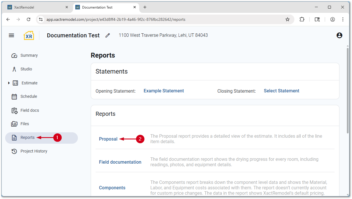Bookmark this page with star icon
The image size is (352, 199).
[x=287, y=19]
